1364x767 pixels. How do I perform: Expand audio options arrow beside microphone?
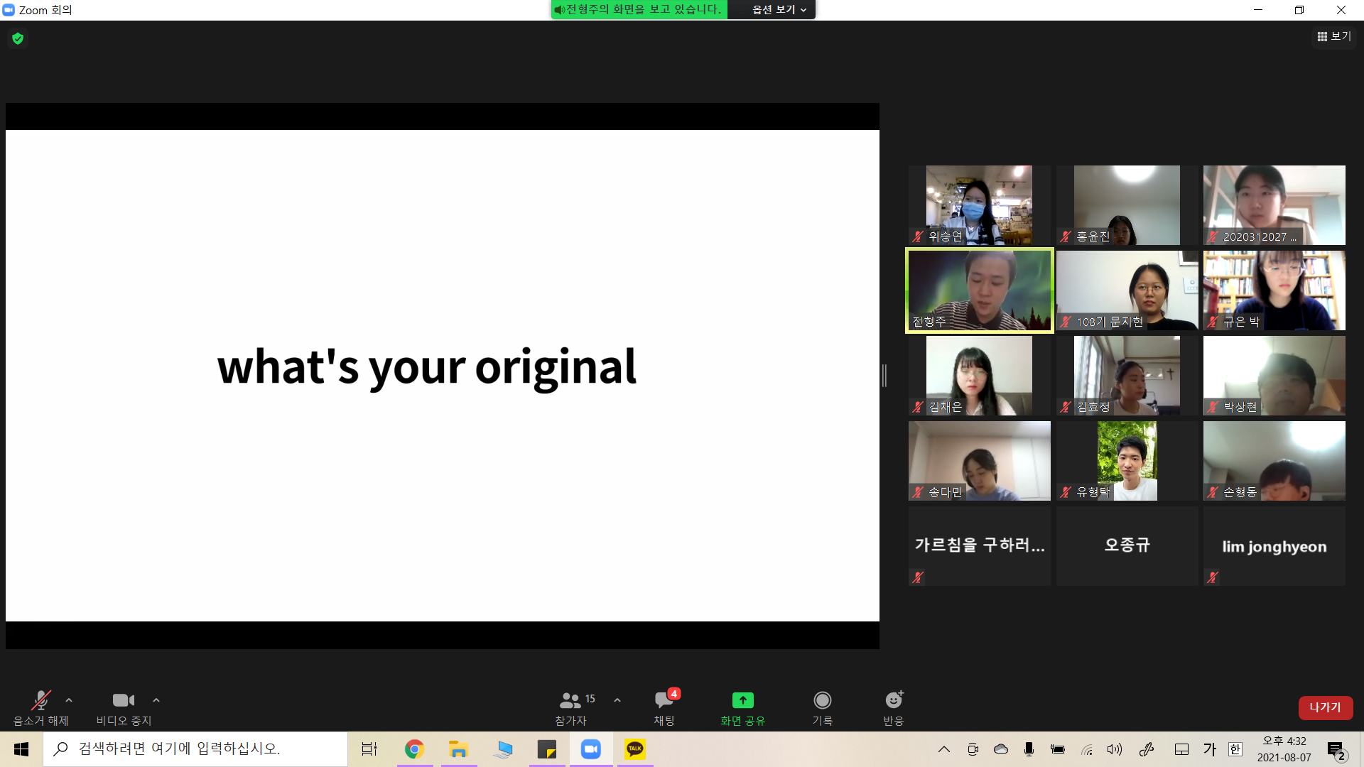tap(69, 700)
